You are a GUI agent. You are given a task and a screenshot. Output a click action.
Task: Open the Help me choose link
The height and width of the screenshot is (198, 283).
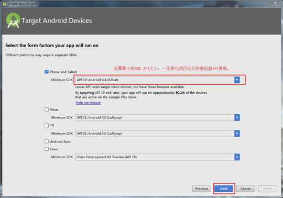pos(88,103)
